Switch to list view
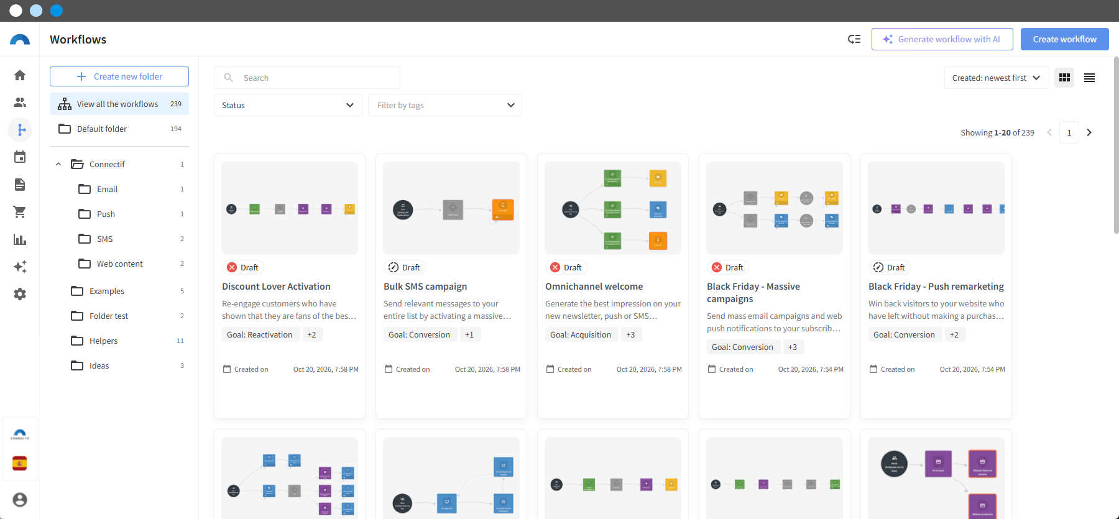This screenshot has width=1119, height=519. tap(1089, 78)
